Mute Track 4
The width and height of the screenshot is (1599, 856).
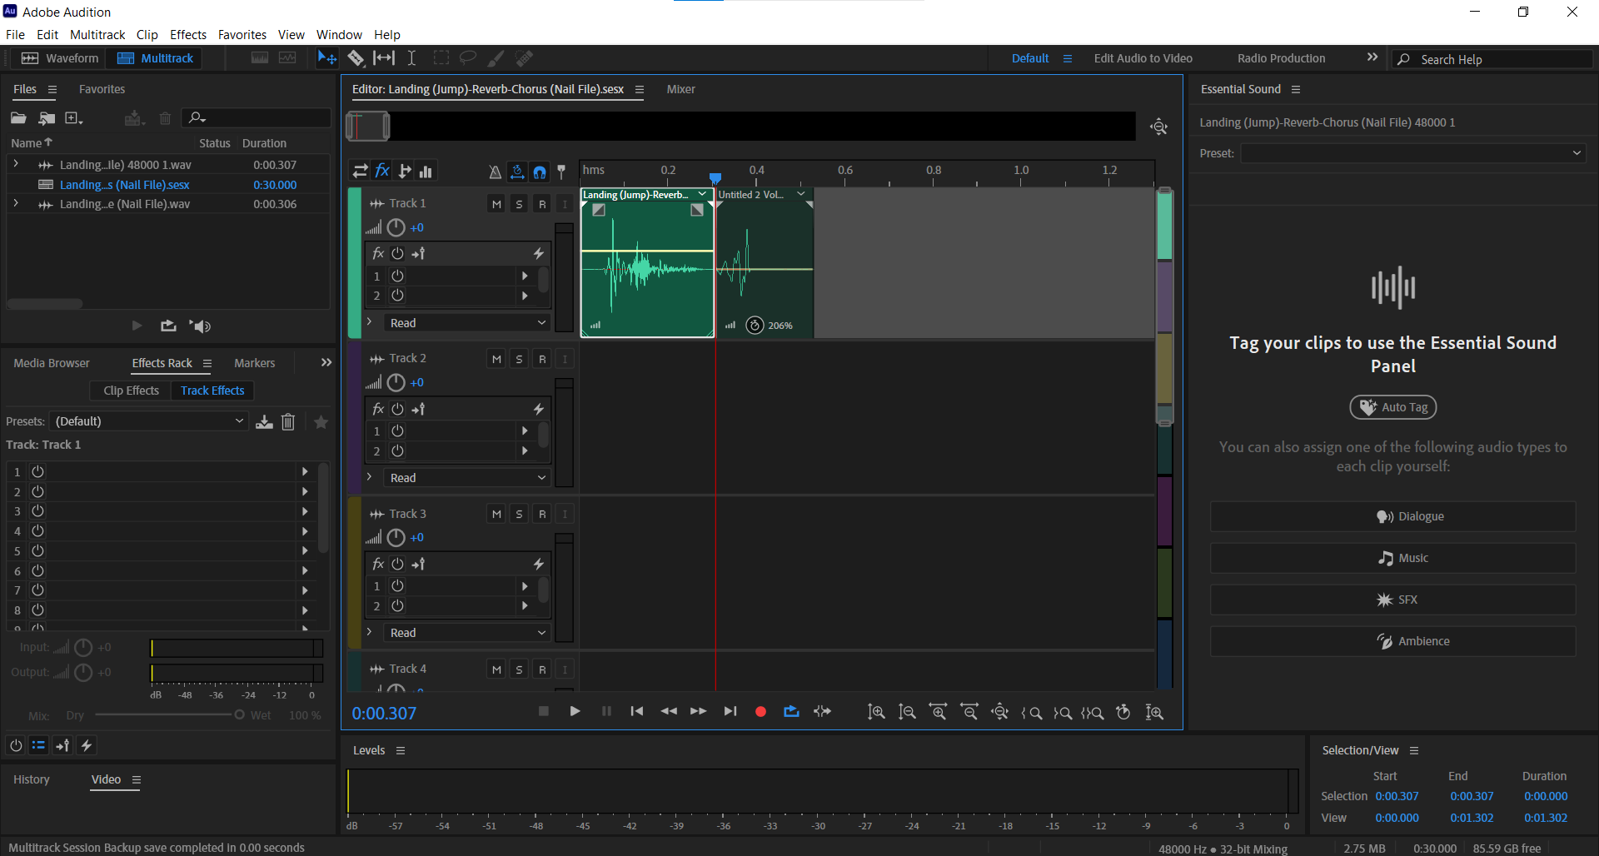tap(496, 669)
